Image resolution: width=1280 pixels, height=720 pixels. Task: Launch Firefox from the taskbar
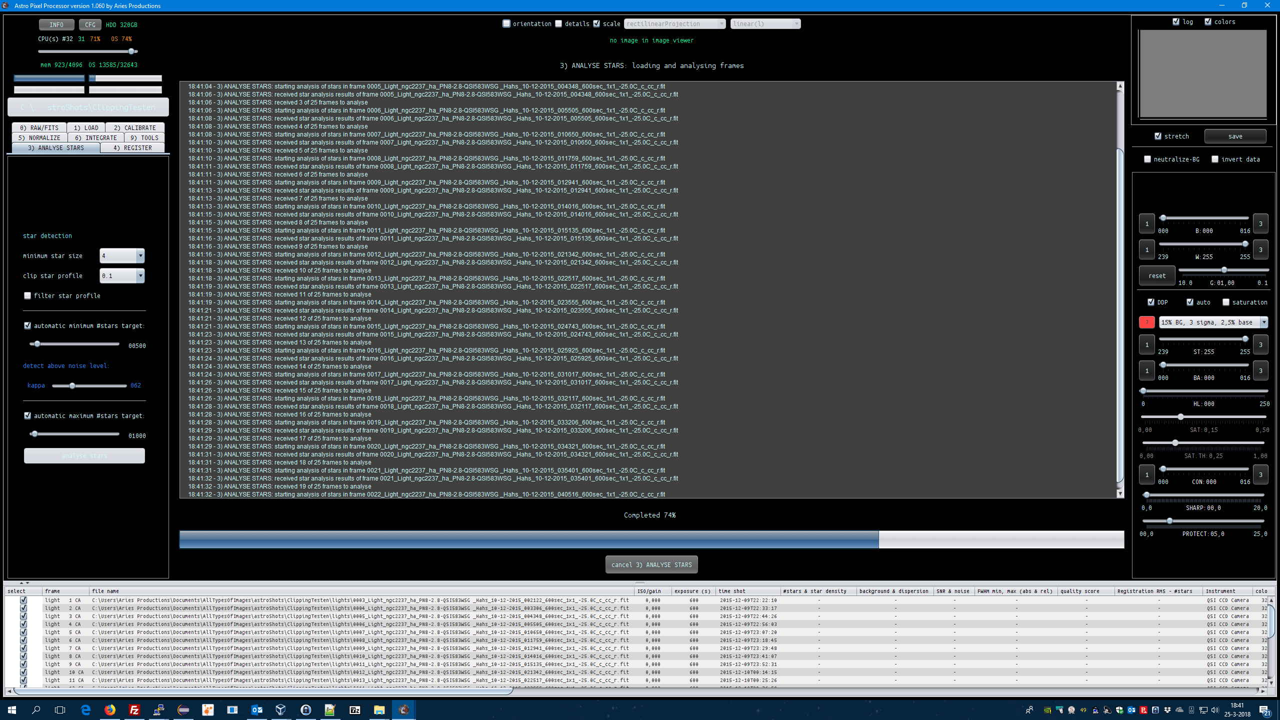110,709
